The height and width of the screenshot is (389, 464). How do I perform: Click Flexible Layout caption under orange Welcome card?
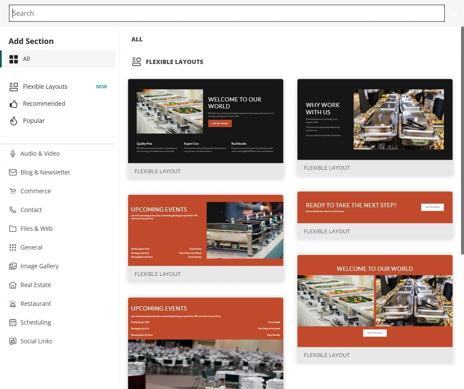click(x=327, y=355)
